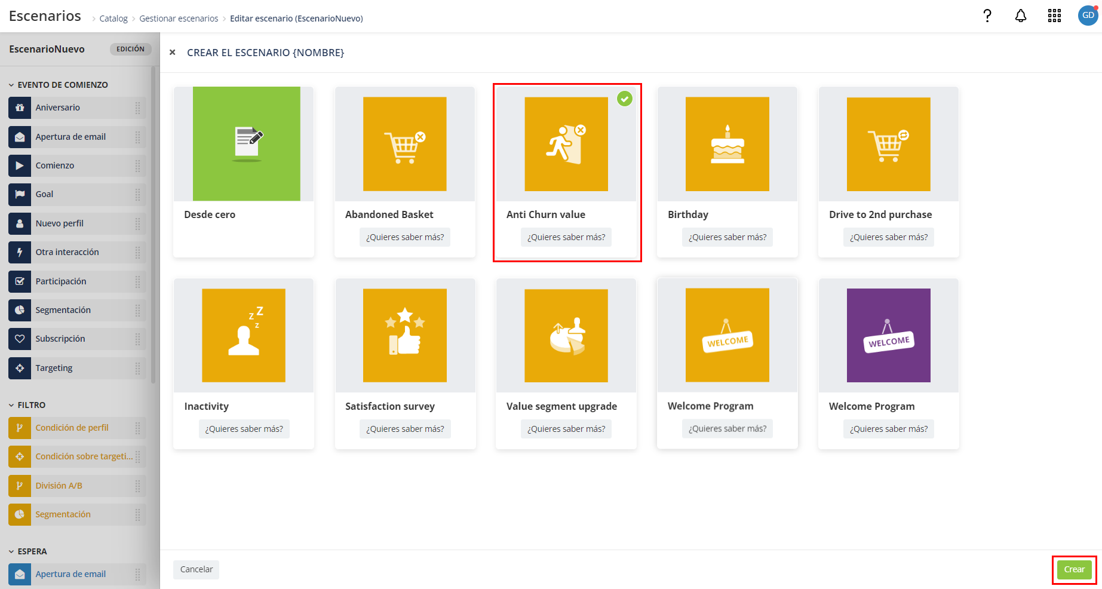1102x589 pixels.
Task: Select the Drive to 2nd purchase template
Action: (x=889, y=144)
